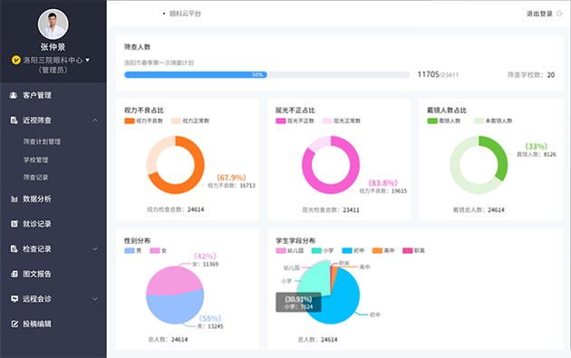Open 筛查计划管理 submenu item

pos(42,141)
